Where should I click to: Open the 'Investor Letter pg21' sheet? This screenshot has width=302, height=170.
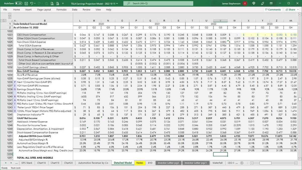point(196,163)
